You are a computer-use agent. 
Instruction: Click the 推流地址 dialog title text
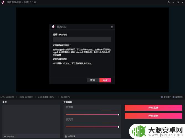(x=61, y=27)
